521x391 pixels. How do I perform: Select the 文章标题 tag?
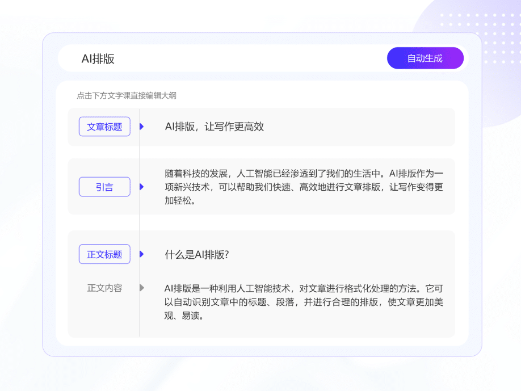[x=104, y=127]
